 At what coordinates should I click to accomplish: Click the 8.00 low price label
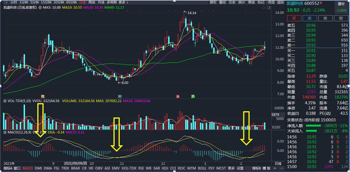point(124,83)
